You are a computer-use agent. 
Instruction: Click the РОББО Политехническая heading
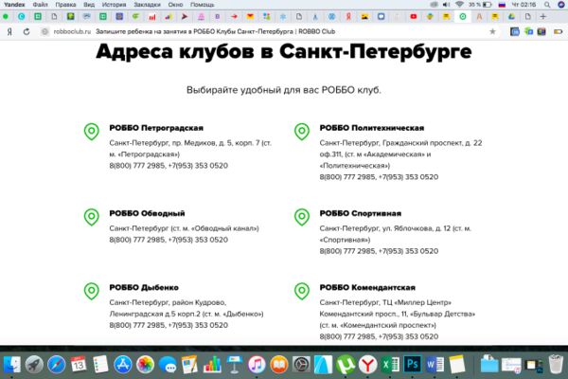tap(372, 128)
